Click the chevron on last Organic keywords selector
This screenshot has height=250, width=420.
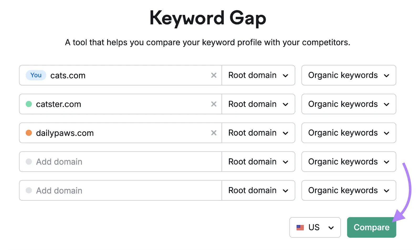point(386,190)
